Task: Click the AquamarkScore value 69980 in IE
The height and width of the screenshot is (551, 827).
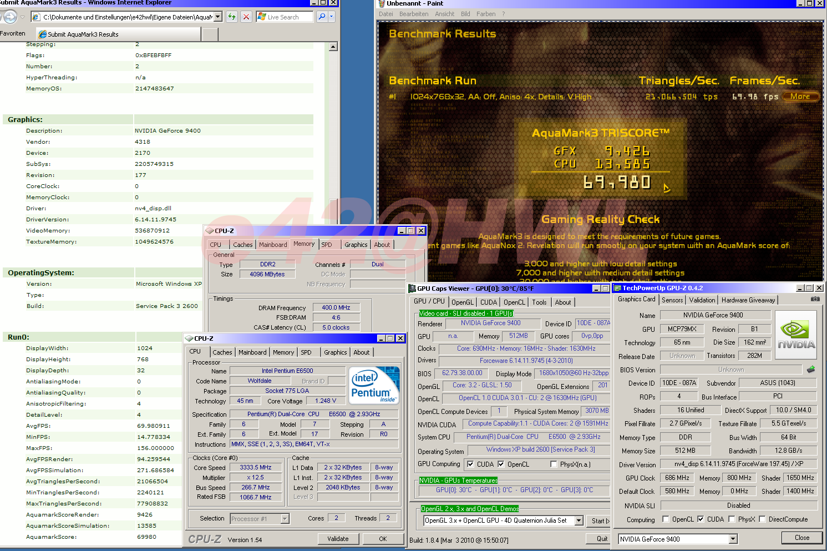Action: pos(147,537)
